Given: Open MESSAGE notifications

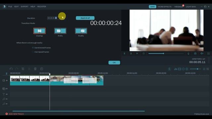Looking at the screenshot, I should tap(179, 7).
